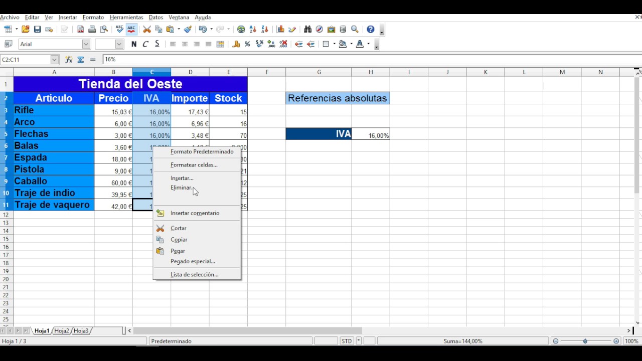Move the zoom slider handle
Viewport: 642px width, 361px height.
[585, 341]
